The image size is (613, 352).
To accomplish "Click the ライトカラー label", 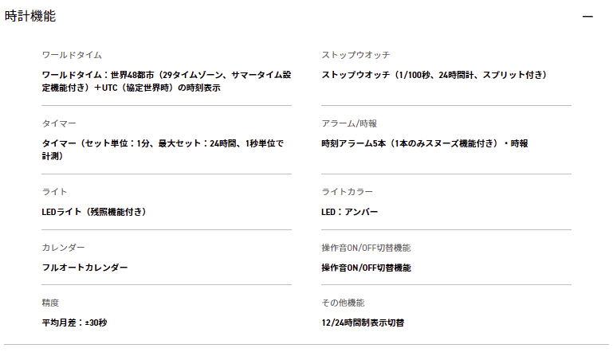I will 347,192.
